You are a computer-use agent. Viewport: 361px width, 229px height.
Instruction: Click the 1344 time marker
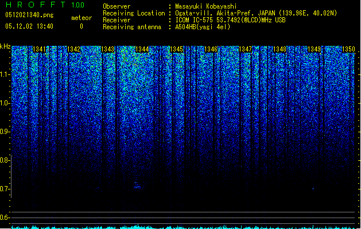[x=142, y=49]
